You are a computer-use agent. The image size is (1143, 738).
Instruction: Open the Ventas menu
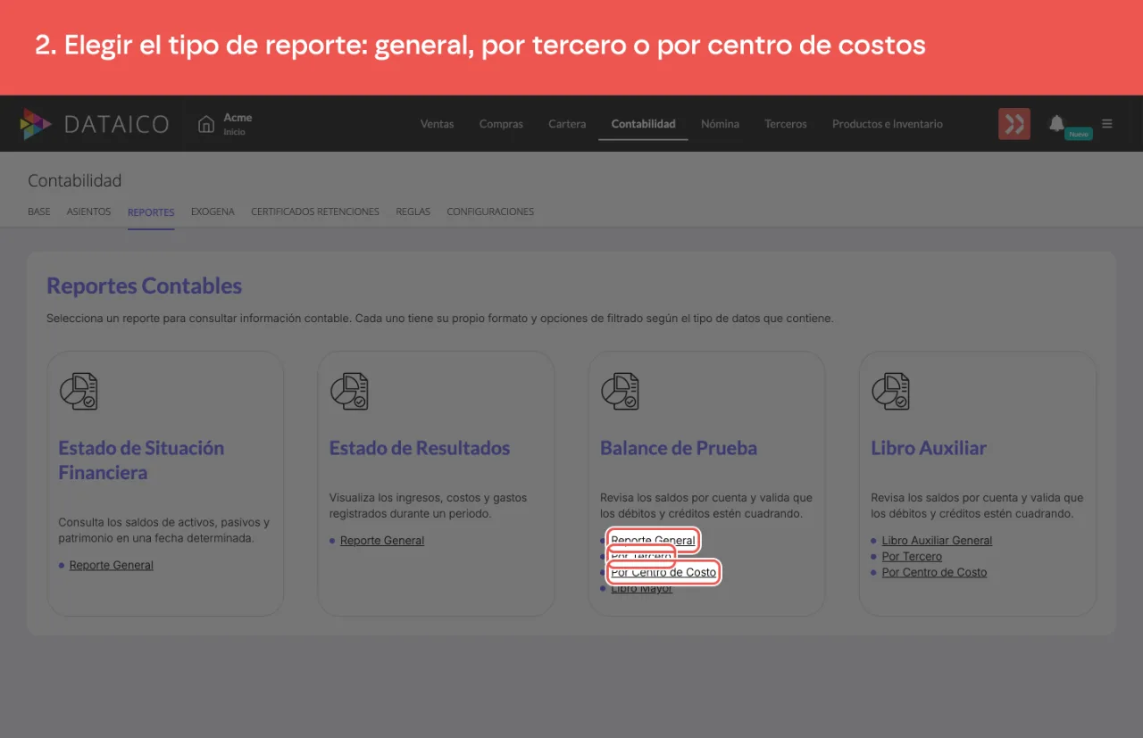(438, 124)
